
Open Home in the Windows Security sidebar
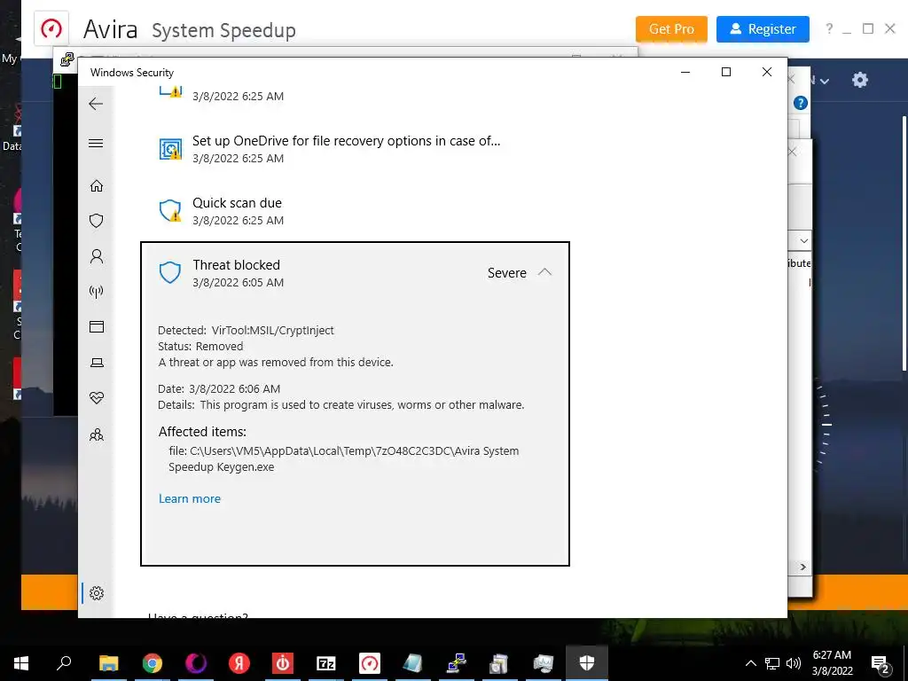pyautogui.click(x=97, y=185)
